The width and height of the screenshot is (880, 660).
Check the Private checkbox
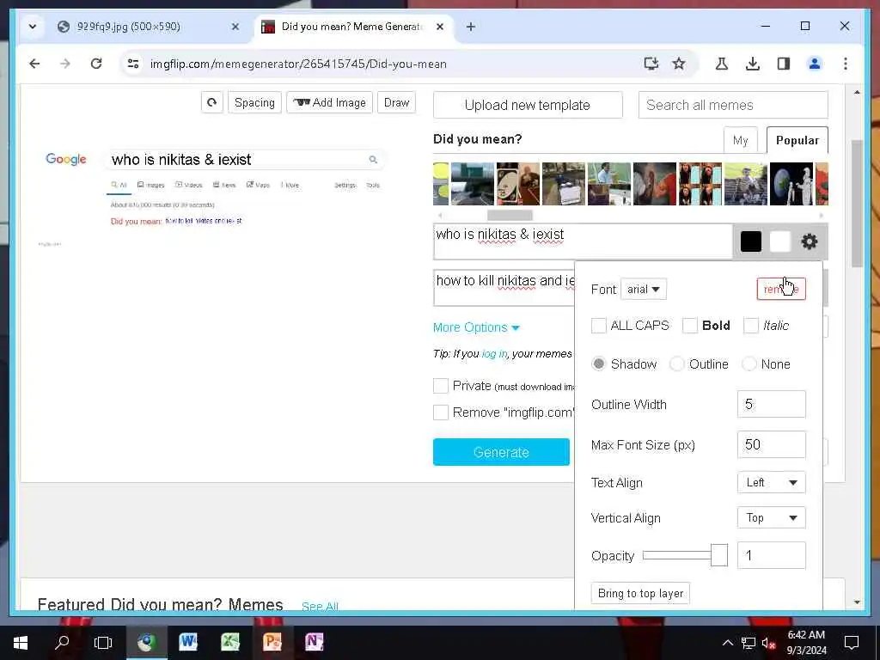pos(441,386)
